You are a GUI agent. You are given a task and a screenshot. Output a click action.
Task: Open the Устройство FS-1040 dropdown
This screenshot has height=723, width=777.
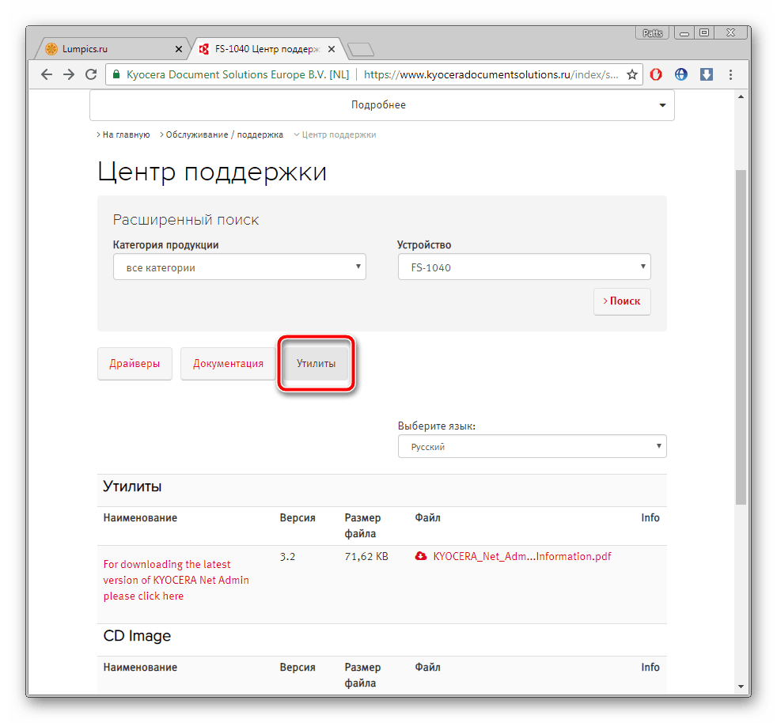pyautogui.click(x=524, y=267)
